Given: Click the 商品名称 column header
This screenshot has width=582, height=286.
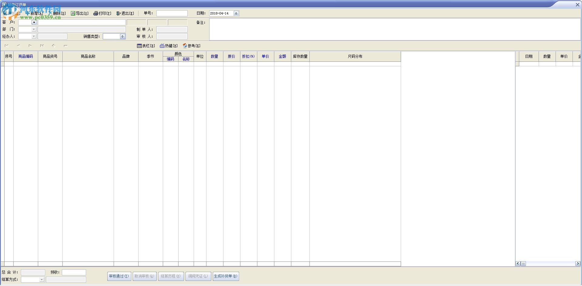Looking at the screenshot, I should (x=88, y=57).
